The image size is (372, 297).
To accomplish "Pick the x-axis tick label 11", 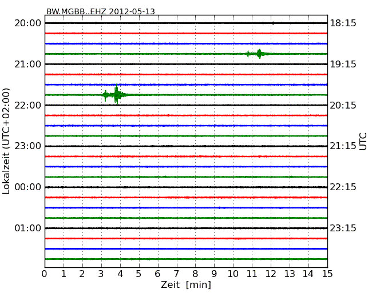I will pos(252,274).
